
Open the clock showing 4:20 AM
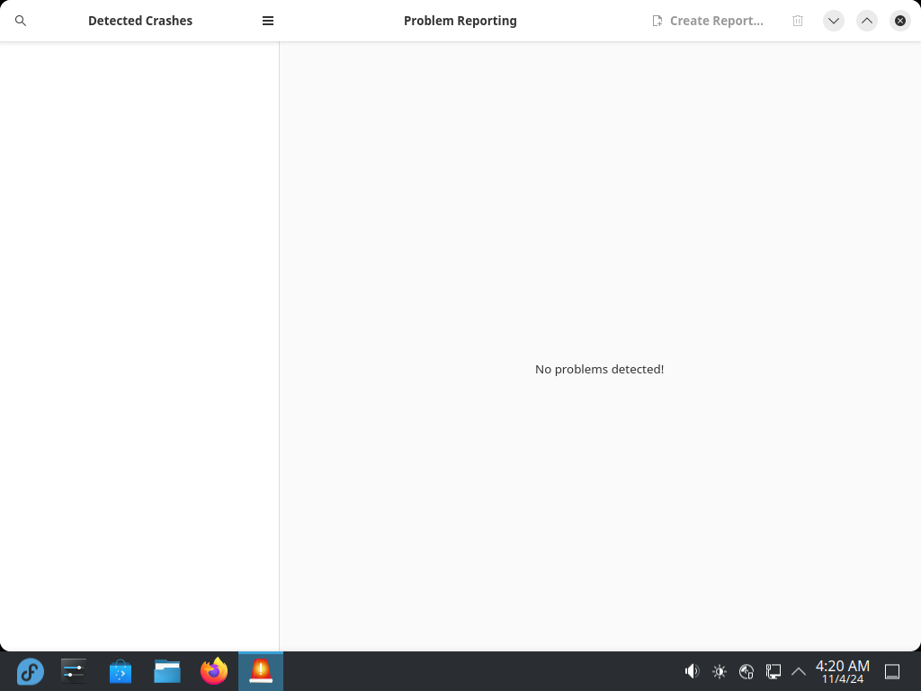tap(842, 671)
